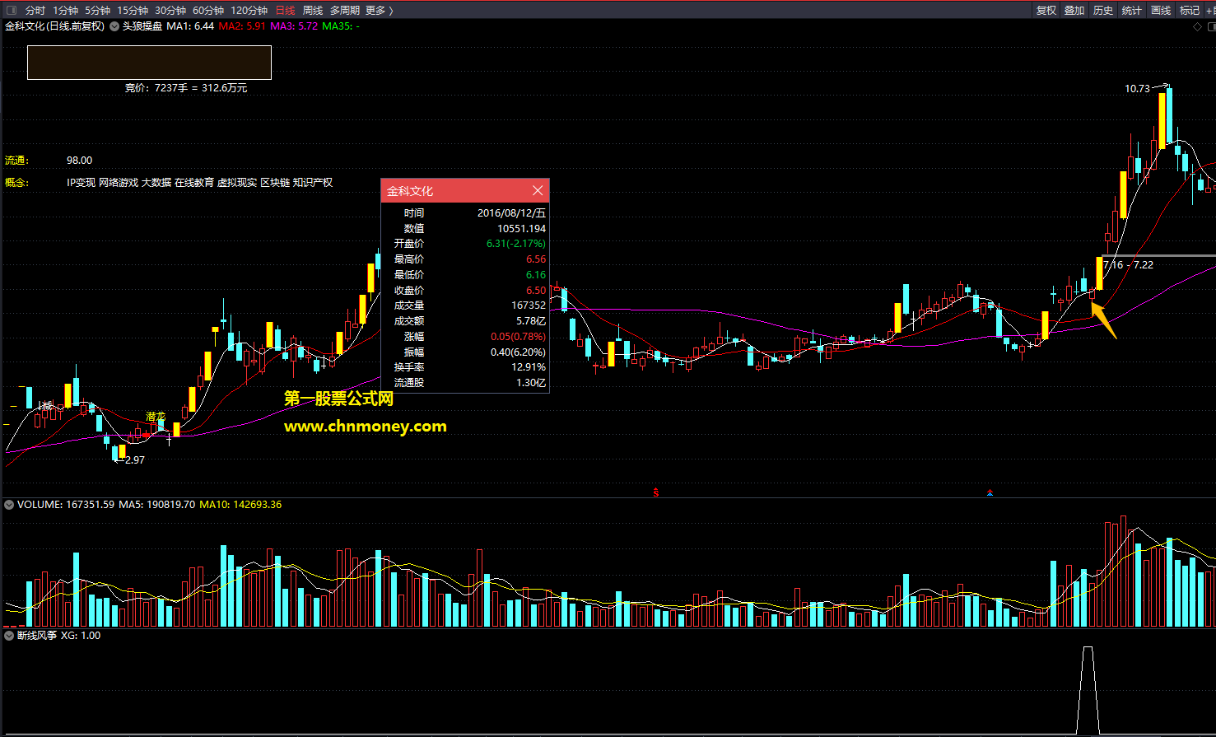Click the MA3: 5.72 indicator value

click(x=294, y=26)
